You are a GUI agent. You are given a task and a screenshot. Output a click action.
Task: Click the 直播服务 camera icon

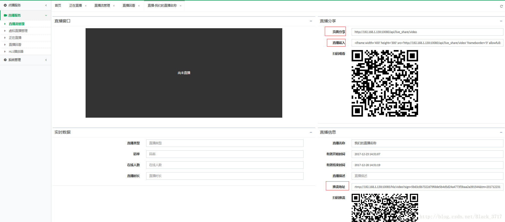click(x=5, y=15)
